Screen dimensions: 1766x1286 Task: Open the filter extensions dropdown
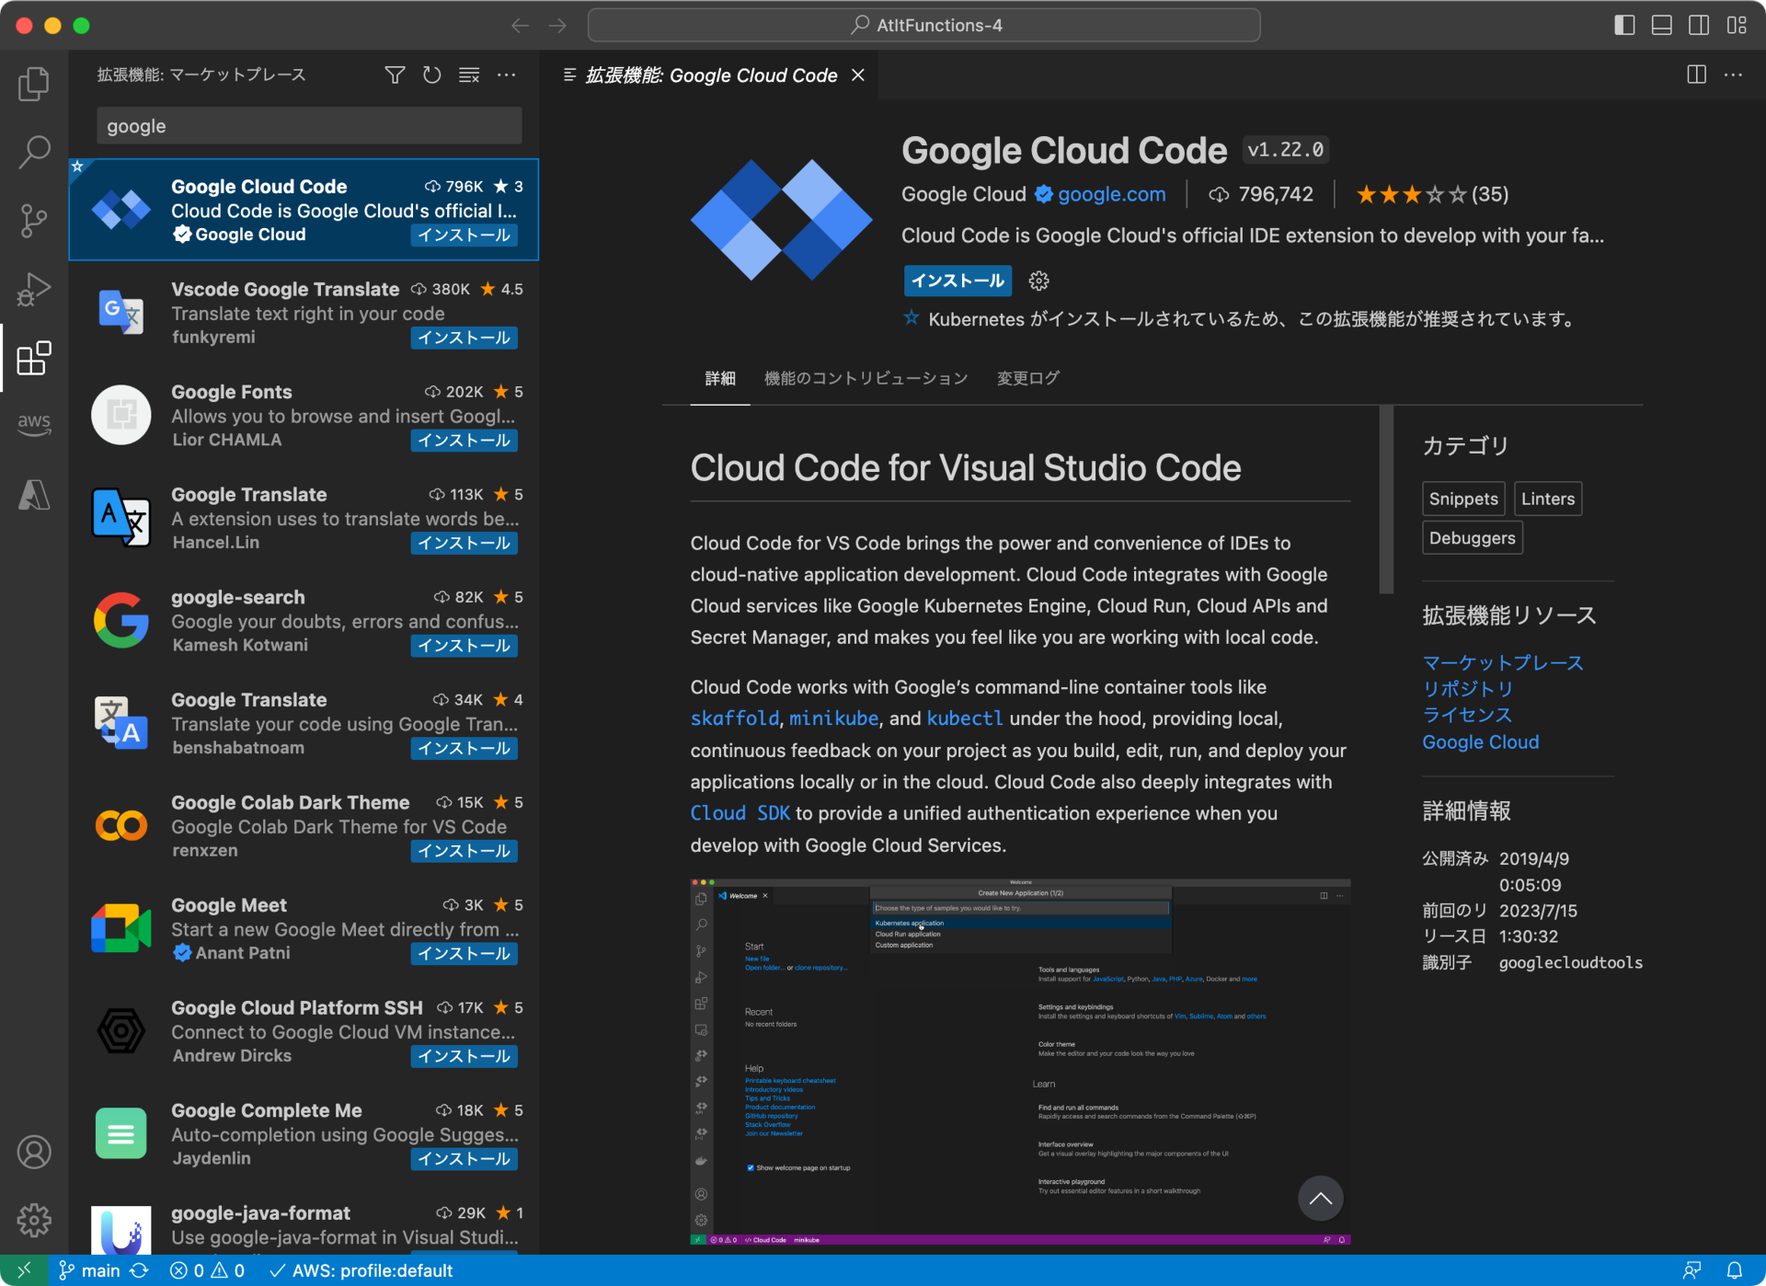[394, 75]
